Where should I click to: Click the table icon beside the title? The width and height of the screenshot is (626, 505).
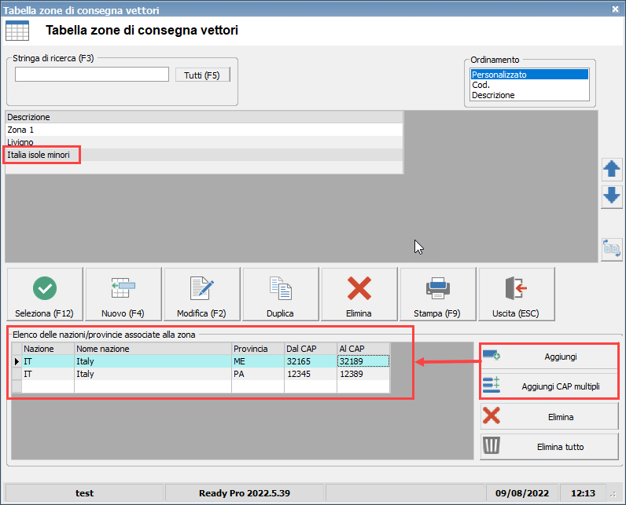(17, 31)
